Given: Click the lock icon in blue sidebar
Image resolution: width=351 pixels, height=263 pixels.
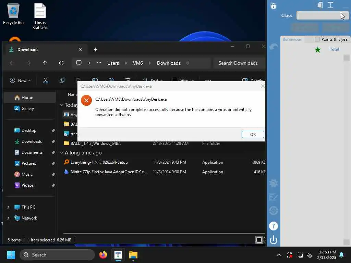Looking at the screenshot, I should click(x=274, y=5).
